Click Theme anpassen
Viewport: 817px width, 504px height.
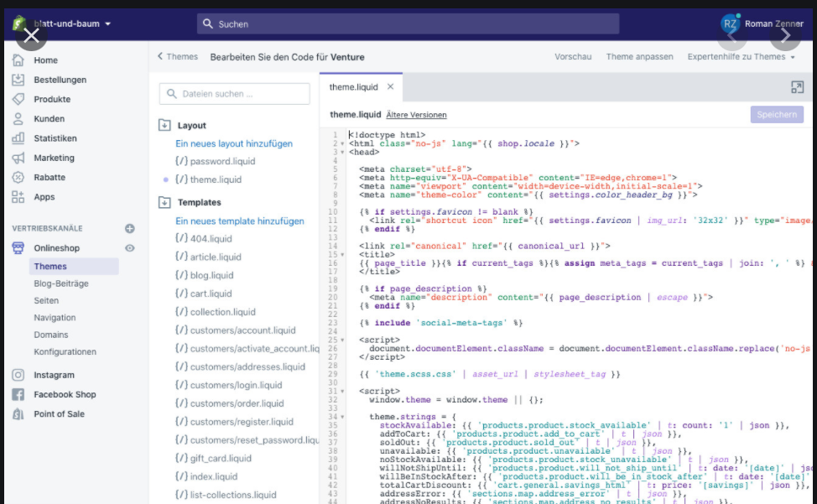[x=639, y=56]
